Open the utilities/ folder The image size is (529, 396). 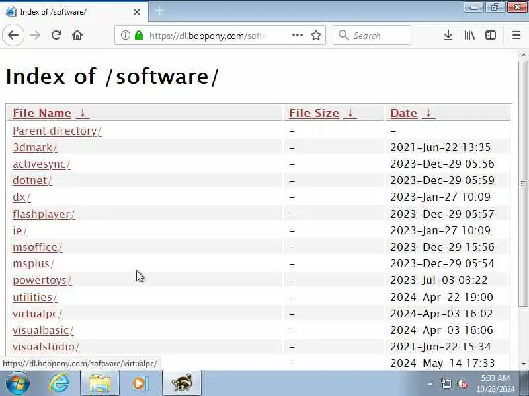[x=35, y=297]
